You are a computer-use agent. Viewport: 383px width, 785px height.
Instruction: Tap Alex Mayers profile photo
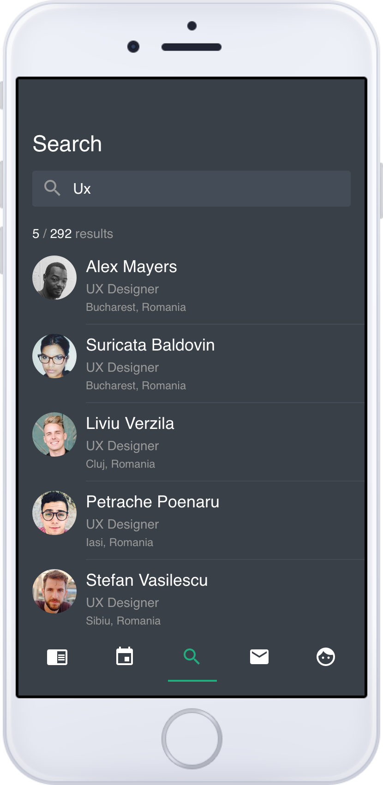coord(54,278)
